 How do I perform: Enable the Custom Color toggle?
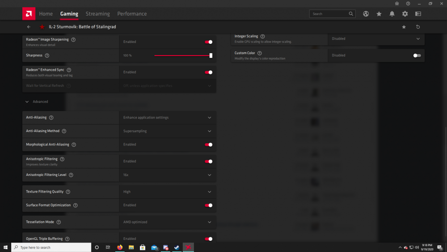[417, 56]
